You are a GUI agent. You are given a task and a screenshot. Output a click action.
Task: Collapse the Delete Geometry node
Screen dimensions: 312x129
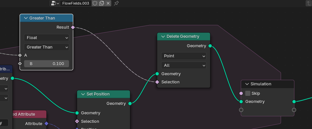click(163, 36)
